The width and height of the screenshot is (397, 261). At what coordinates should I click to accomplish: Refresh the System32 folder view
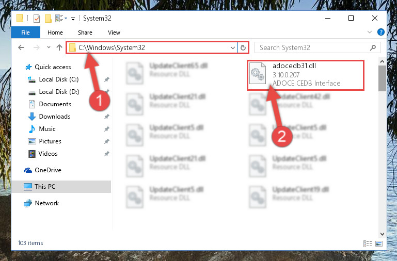243,47
